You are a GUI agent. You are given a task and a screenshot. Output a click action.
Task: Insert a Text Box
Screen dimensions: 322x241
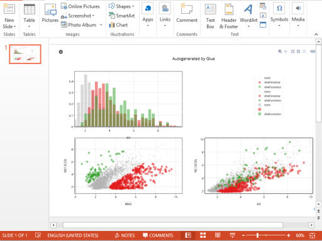click(210, 16)
